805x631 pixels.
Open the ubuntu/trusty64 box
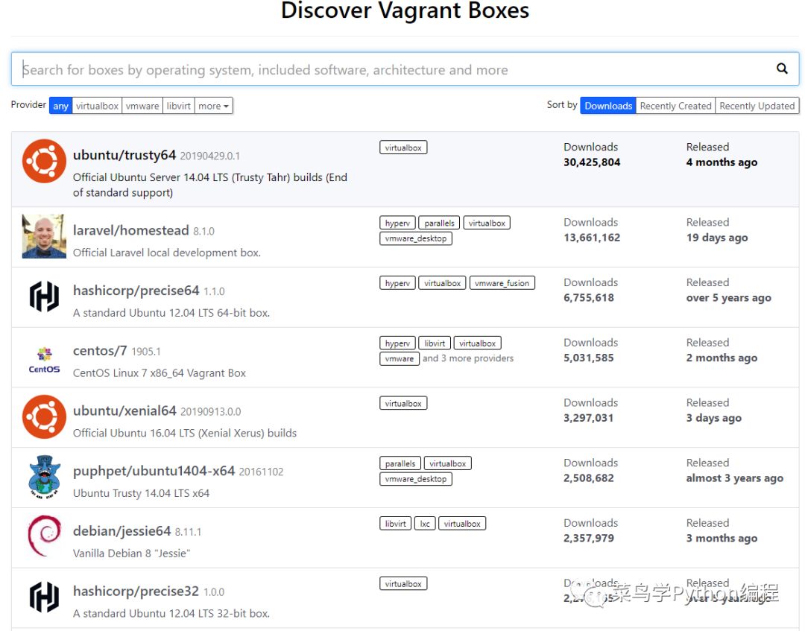pos(124,155)
